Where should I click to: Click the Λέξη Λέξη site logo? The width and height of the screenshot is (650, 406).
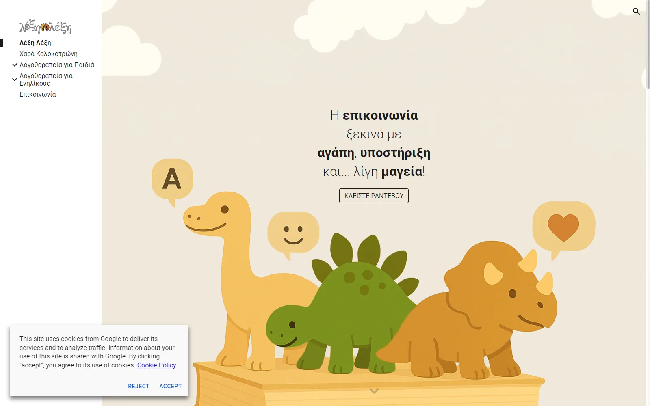tap(45, 27)
